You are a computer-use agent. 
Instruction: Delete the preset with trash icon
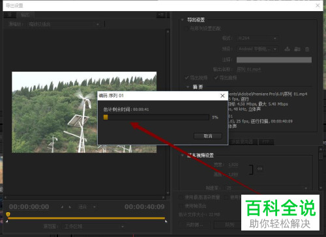point(307,49)
